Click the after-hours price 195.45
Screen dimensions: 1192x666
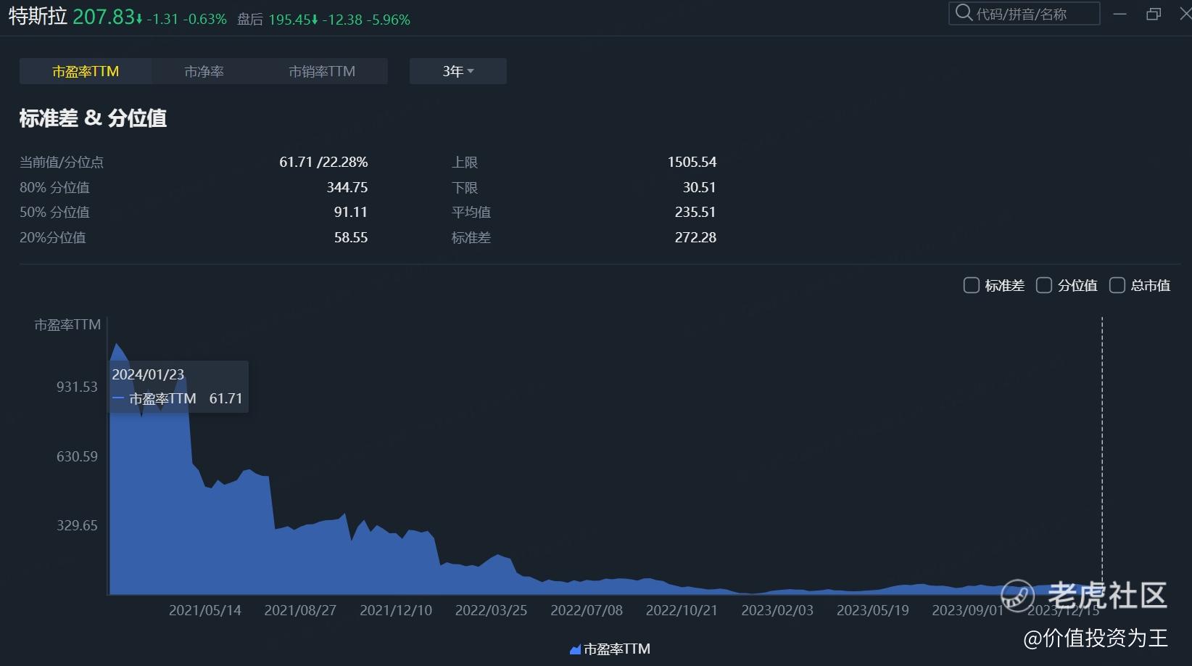coord(289,20)
